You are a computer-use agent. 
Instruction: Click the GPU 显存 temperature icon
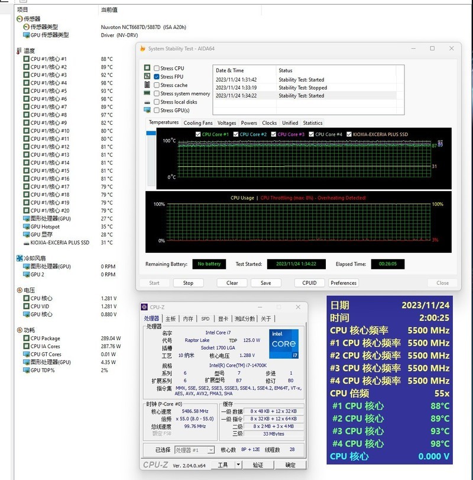pos(26,234)
